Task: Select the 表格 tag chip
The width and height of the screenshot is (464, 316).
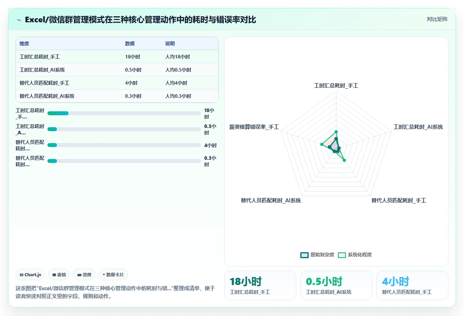Action: (x=59, y=275)
